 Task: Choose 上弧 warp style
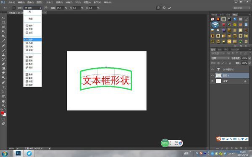(x=33, y=33)
